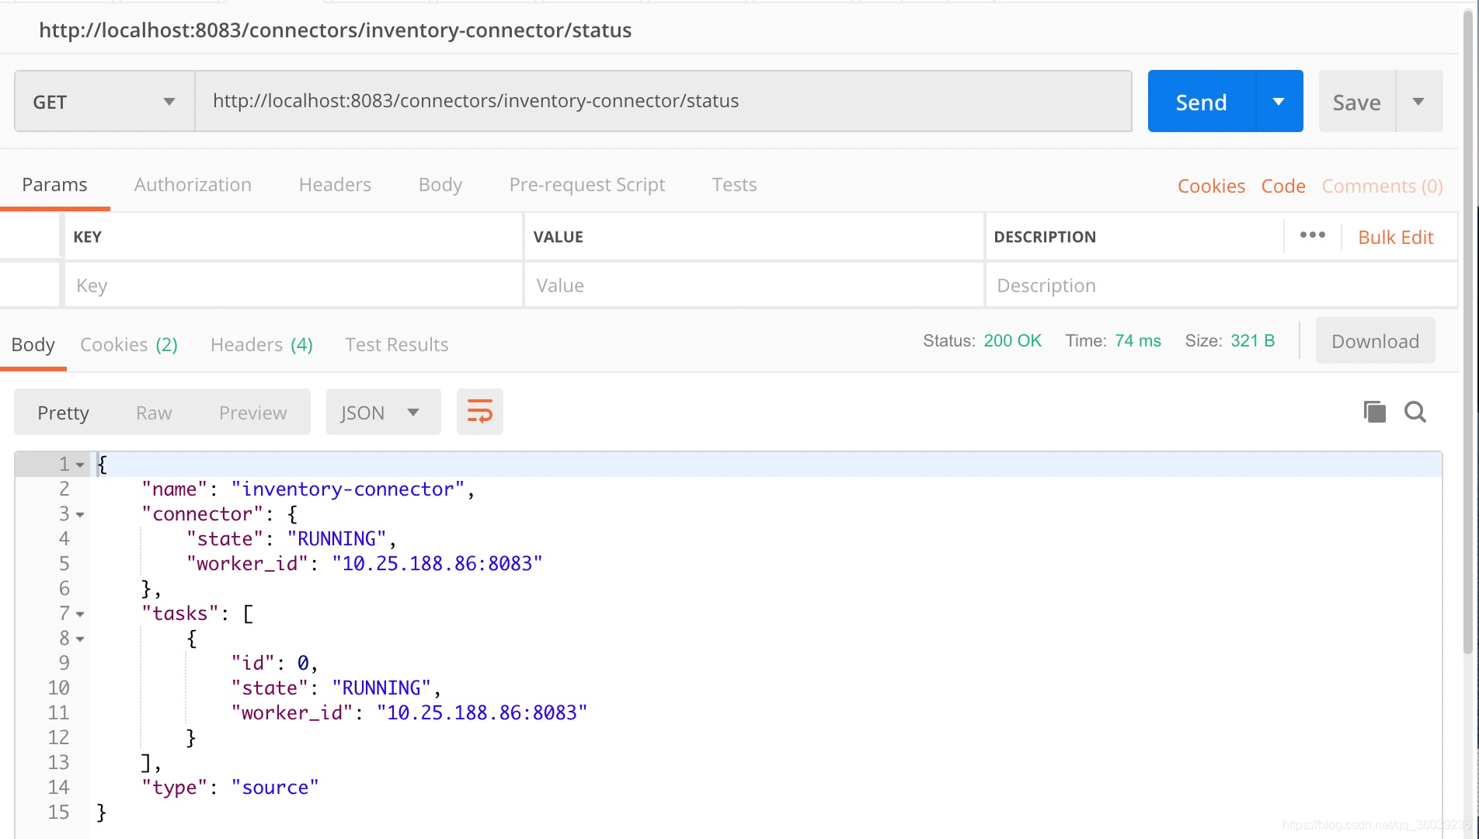The height and width of the screenshot is (839, 1479).
Task: Click the Key parameter input field
Action: 294,285
